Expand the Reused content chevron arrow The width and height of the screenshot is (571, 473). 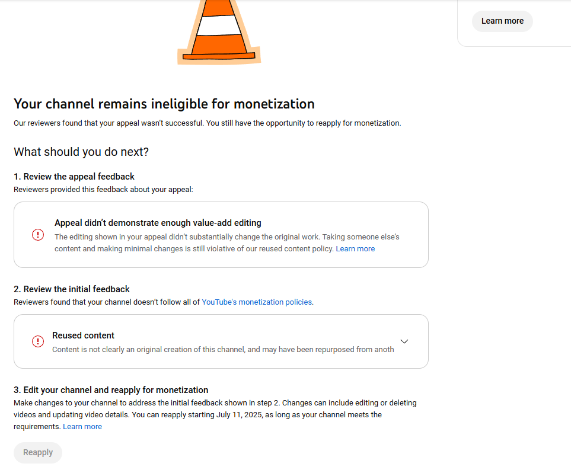point(404,341)
